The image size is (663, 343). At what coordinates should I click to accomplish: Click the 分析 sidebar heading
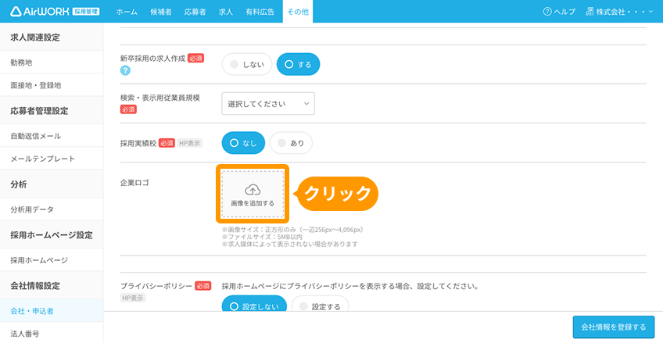click(17, 184)
